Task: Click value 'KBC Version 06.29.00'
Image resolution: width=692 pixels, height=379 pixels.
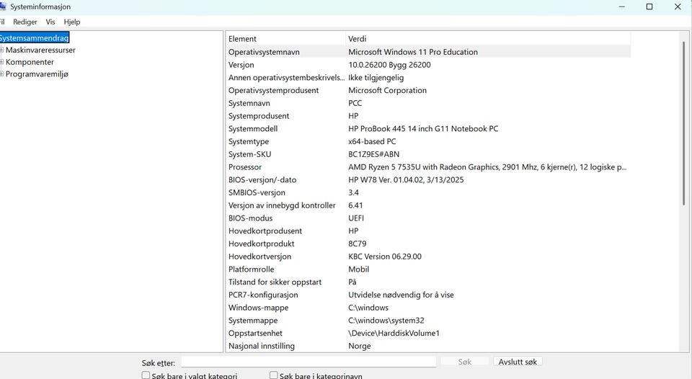Action: click(385, 257)
